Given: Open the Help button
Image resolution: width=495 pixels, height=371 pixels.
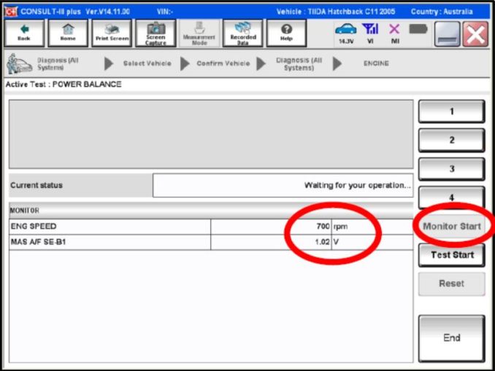Looking at the screenshot, I should click(x=286, y=33).
